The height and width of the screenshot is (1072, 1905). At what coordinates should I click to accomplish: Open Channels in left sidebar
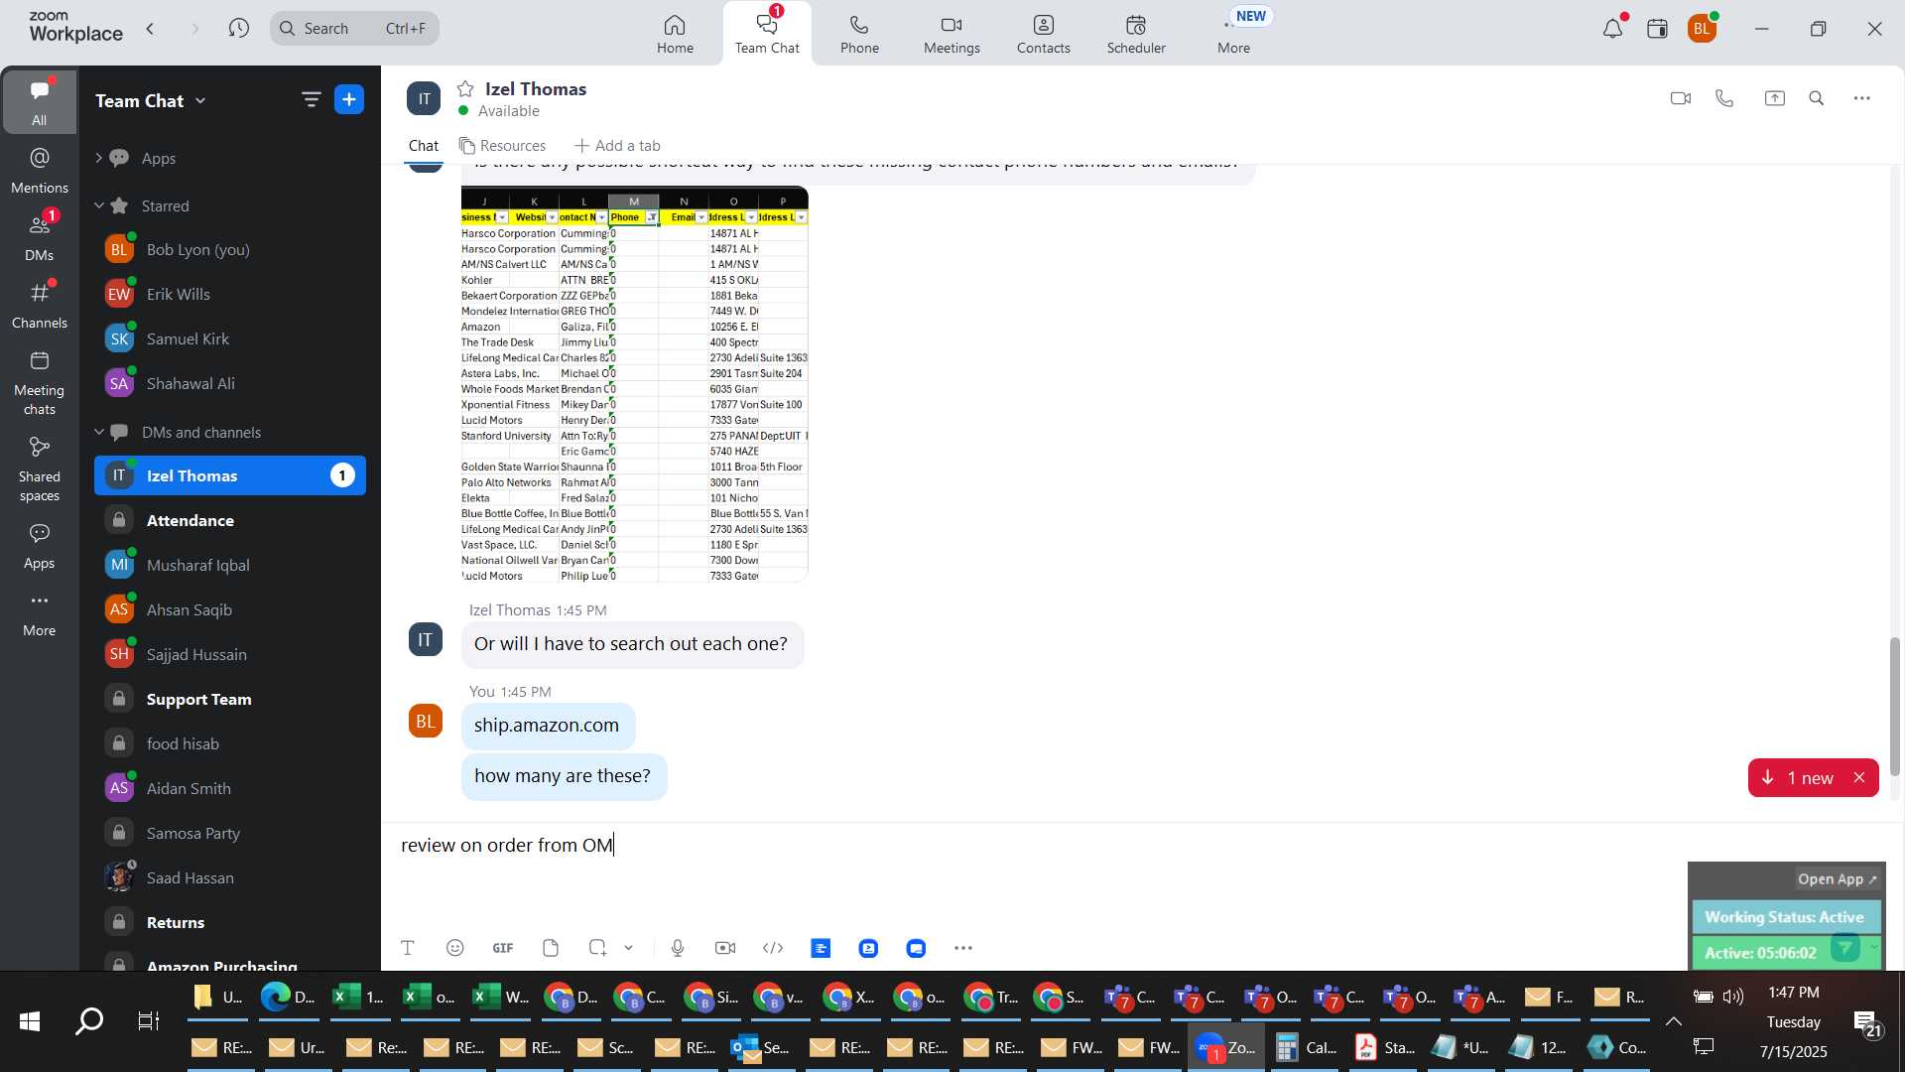(x=39, y=305)
